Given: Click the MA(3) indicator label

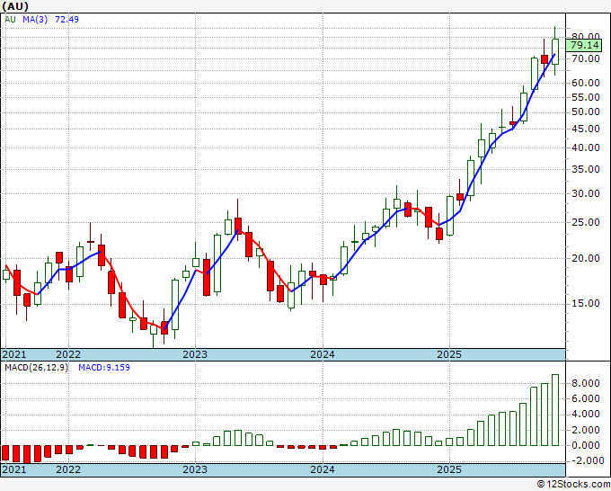Looking at the screenshot, I should pyautogui.click(x=35, y=20).
